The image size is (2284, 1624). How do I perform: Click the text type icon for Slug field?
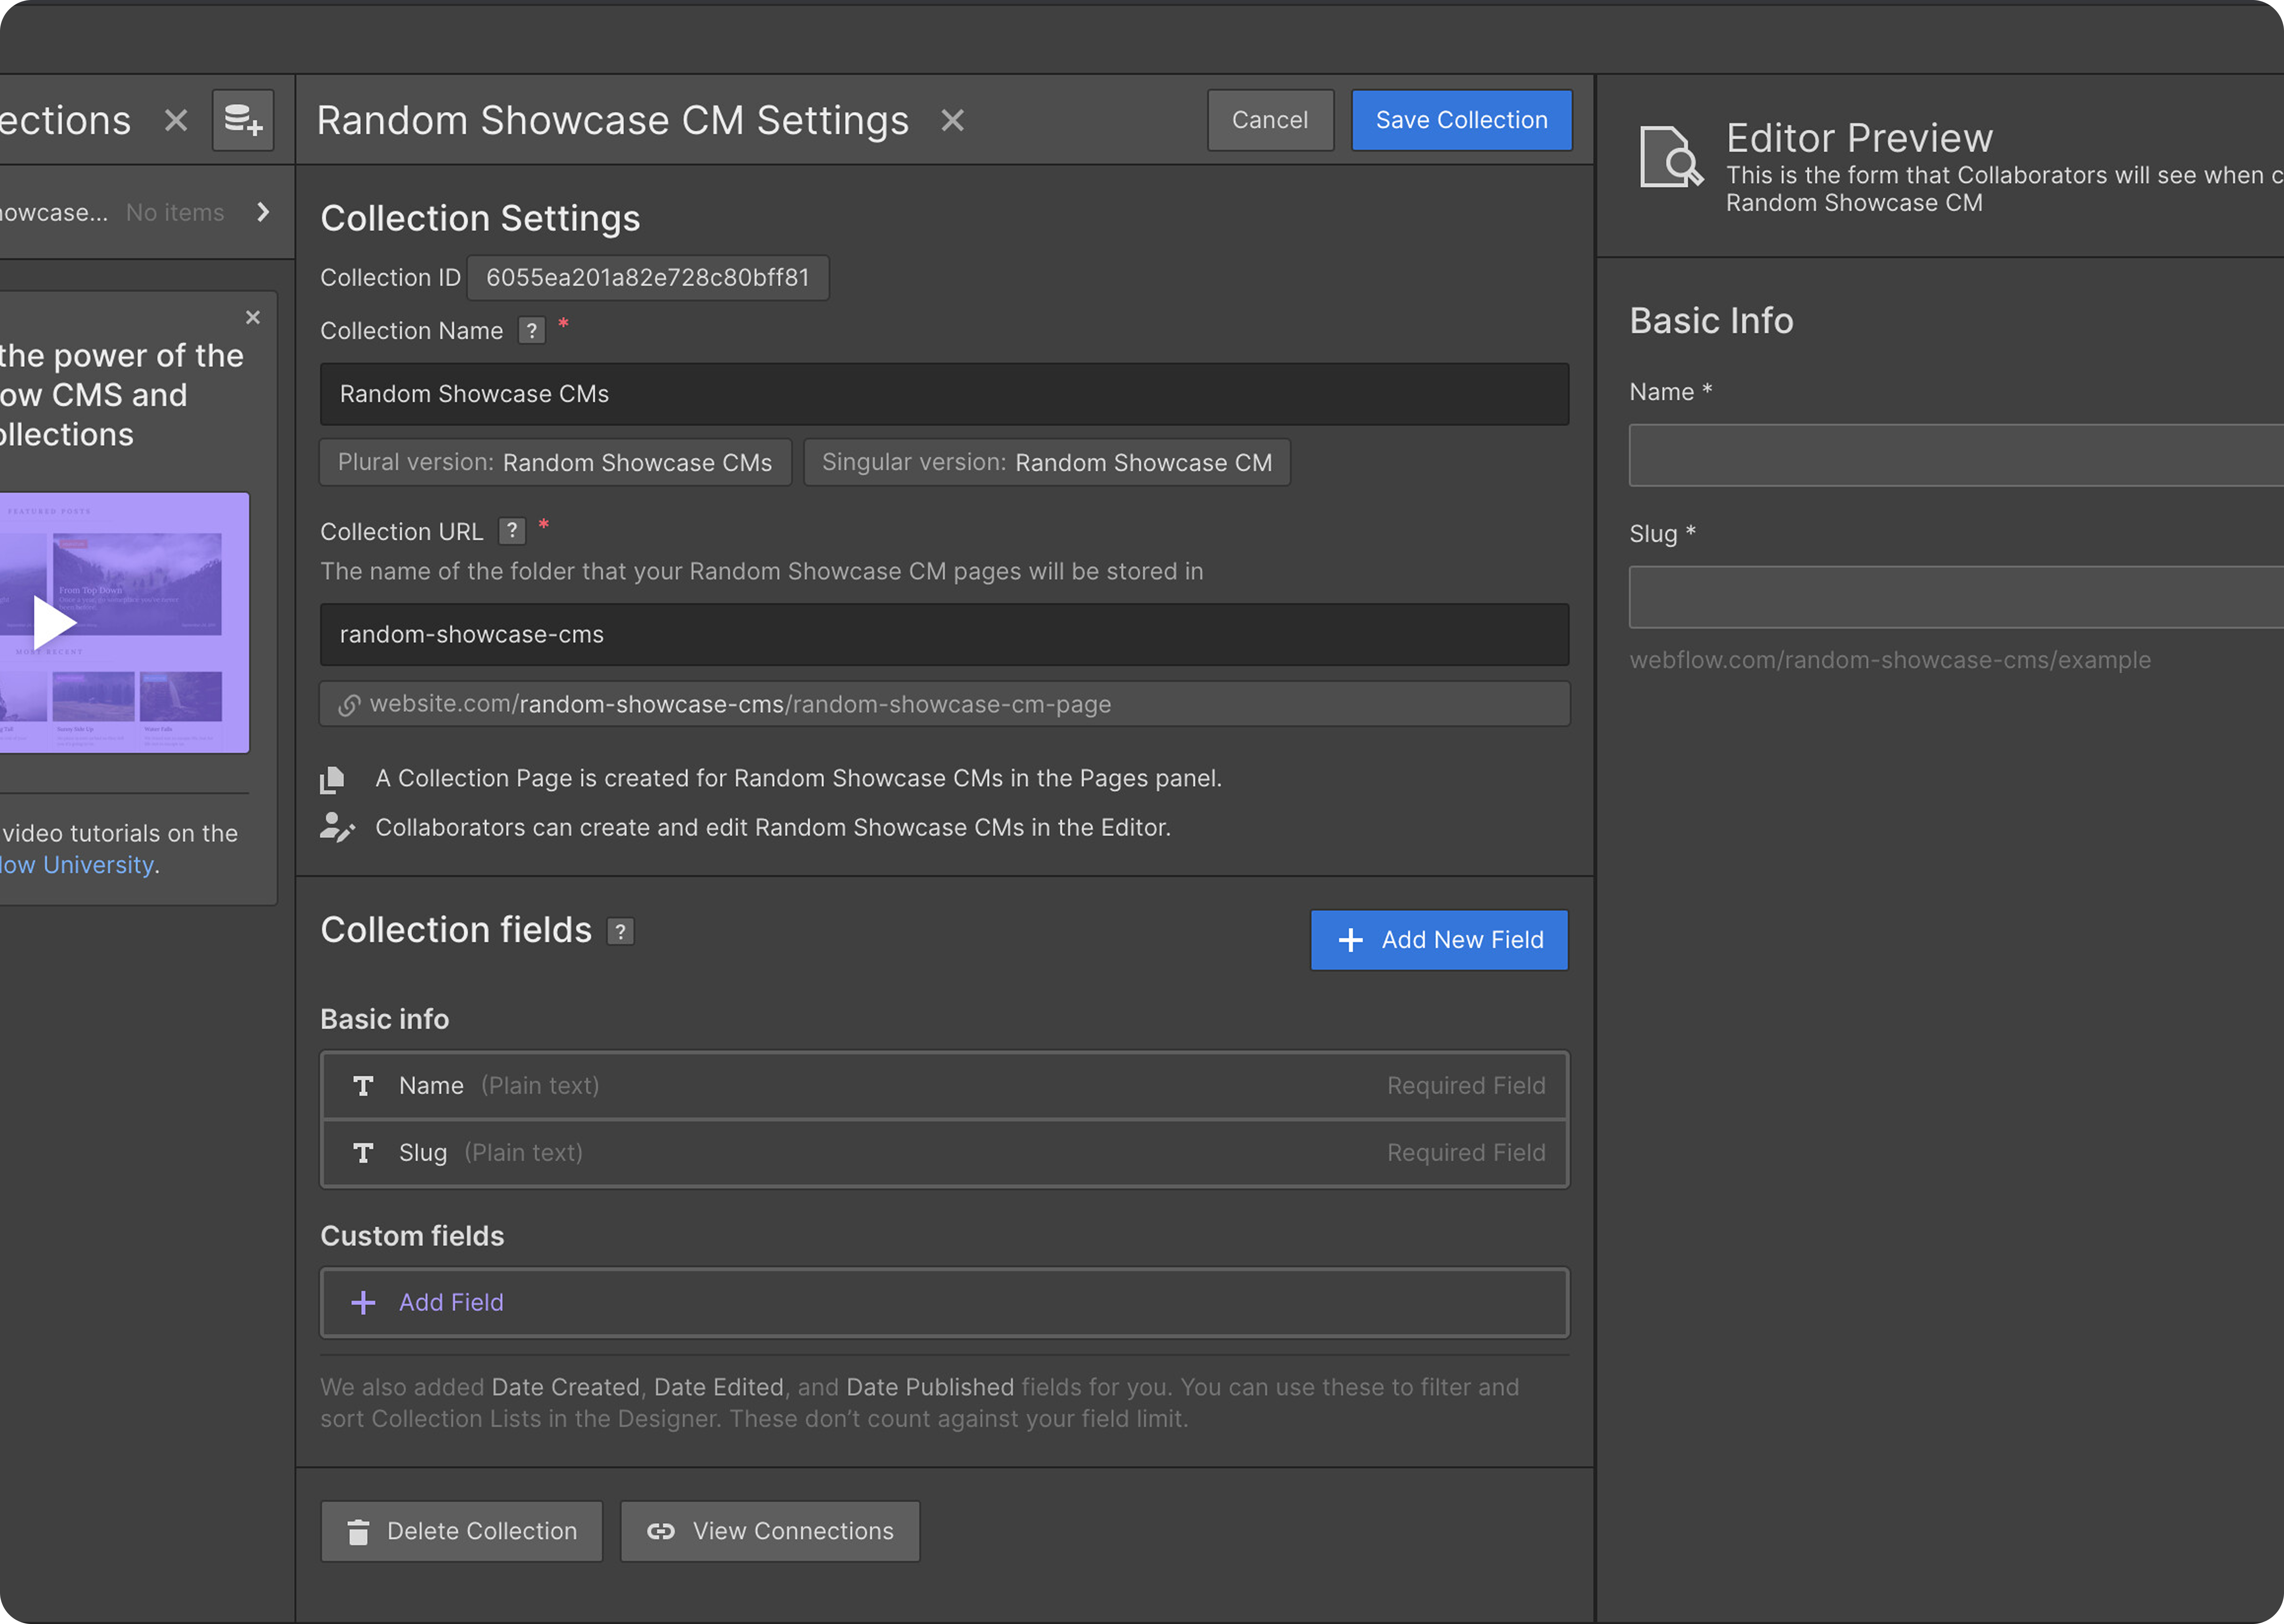point(363,1153)
